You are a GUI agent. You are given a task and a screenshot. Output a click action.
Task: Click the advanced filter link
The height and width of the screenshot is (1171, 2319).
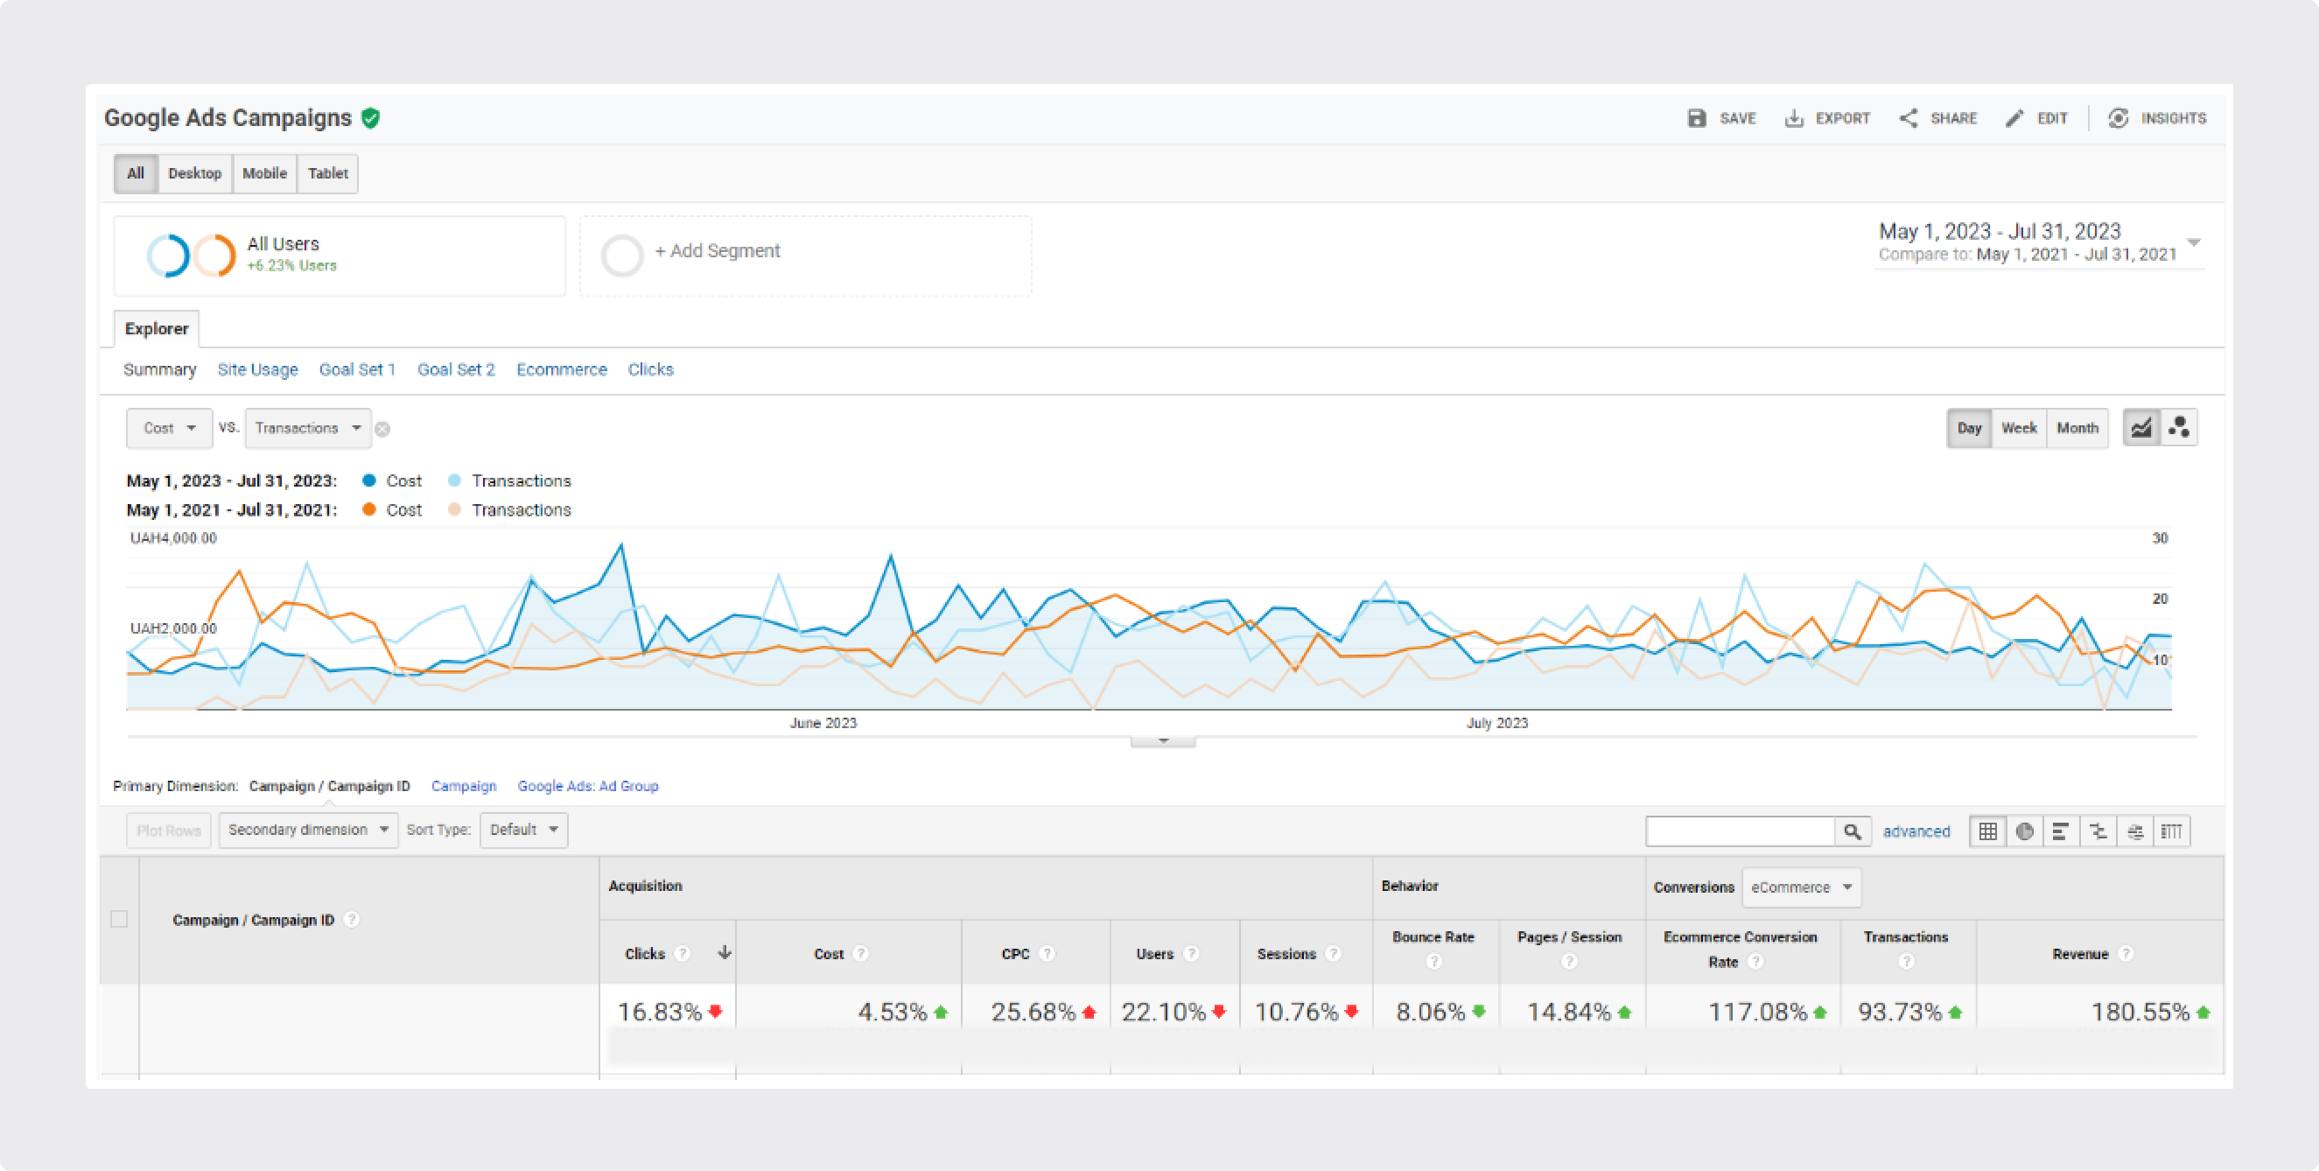coord(1916,831)
